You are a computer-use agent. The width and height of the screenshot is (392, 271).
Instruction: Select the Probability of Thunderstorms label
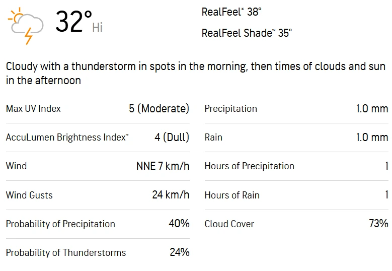click(x=66, y=253)
